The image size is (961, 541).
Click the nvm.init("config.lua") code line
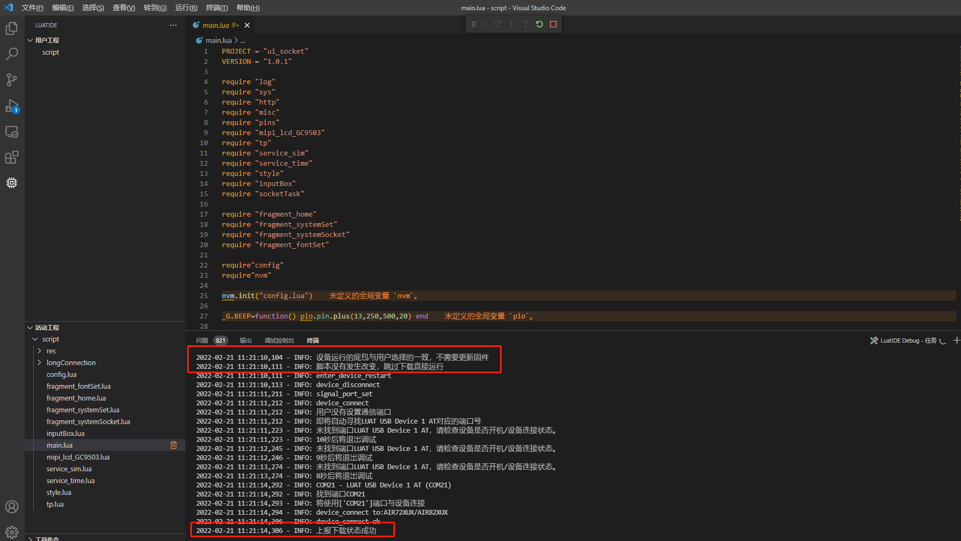point(267,295)
